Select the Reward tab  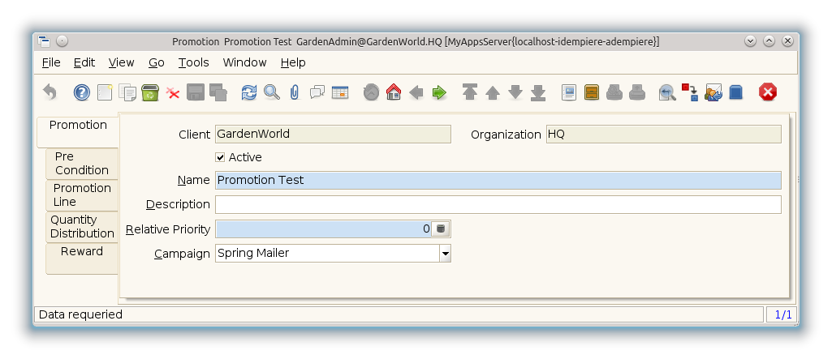tap(82, 252)
